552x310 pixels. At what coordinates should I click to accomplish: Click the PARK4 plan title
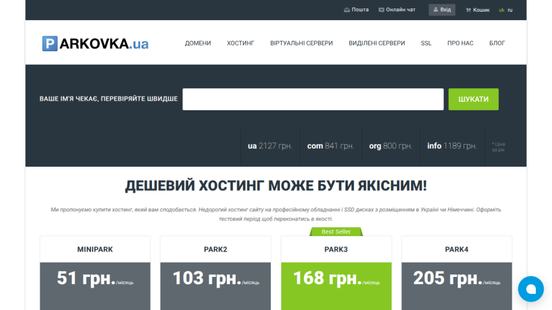457,250
